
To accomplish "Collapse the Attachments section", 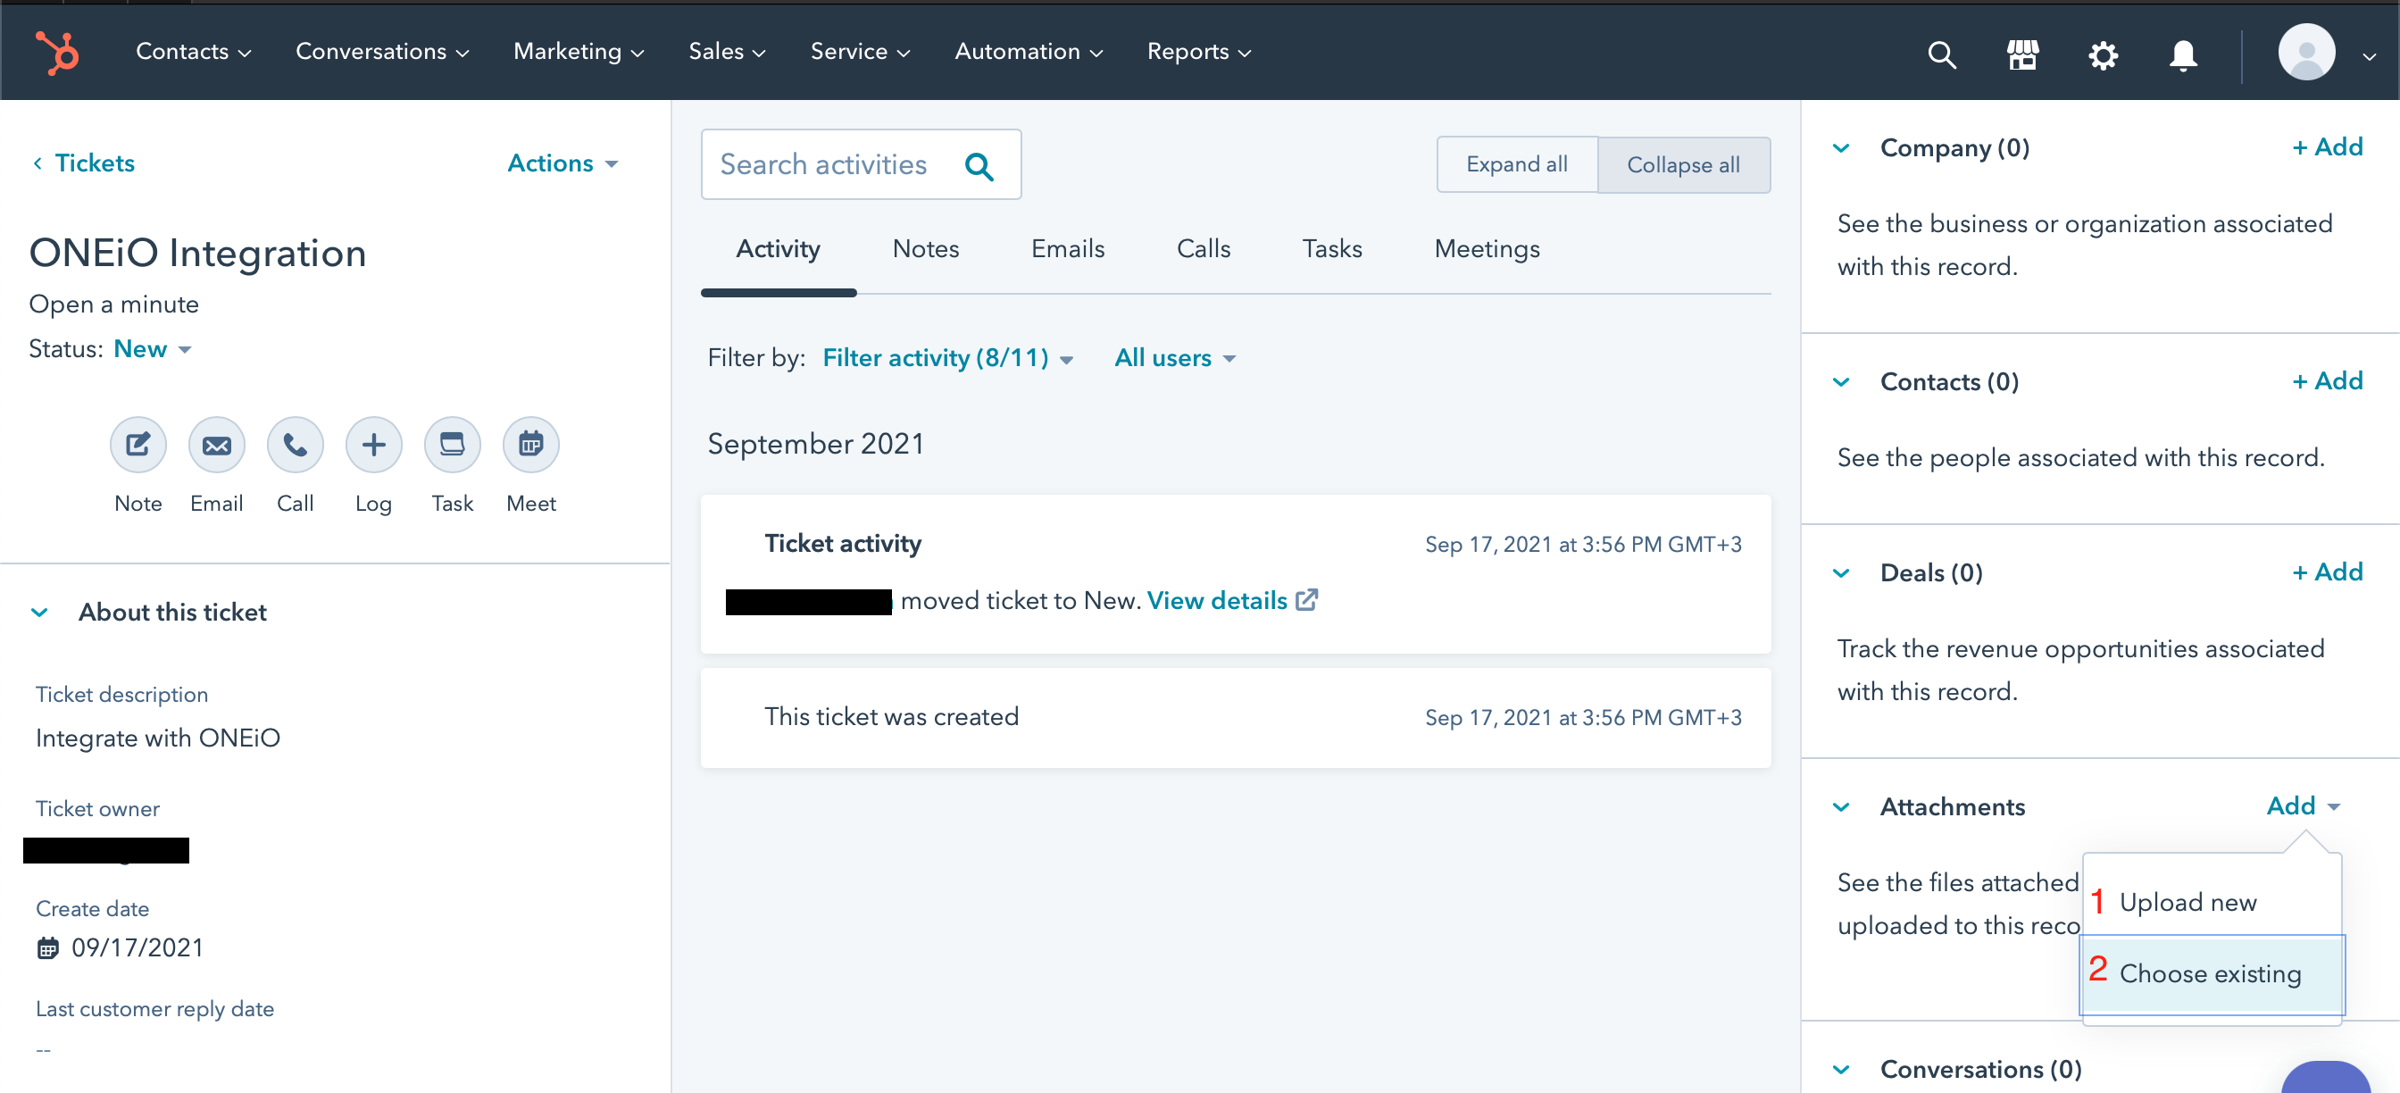I will point(1841,807).
